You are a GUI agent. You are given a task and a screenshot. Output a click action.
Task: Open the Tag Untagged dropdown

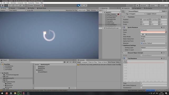coord(137,14)
